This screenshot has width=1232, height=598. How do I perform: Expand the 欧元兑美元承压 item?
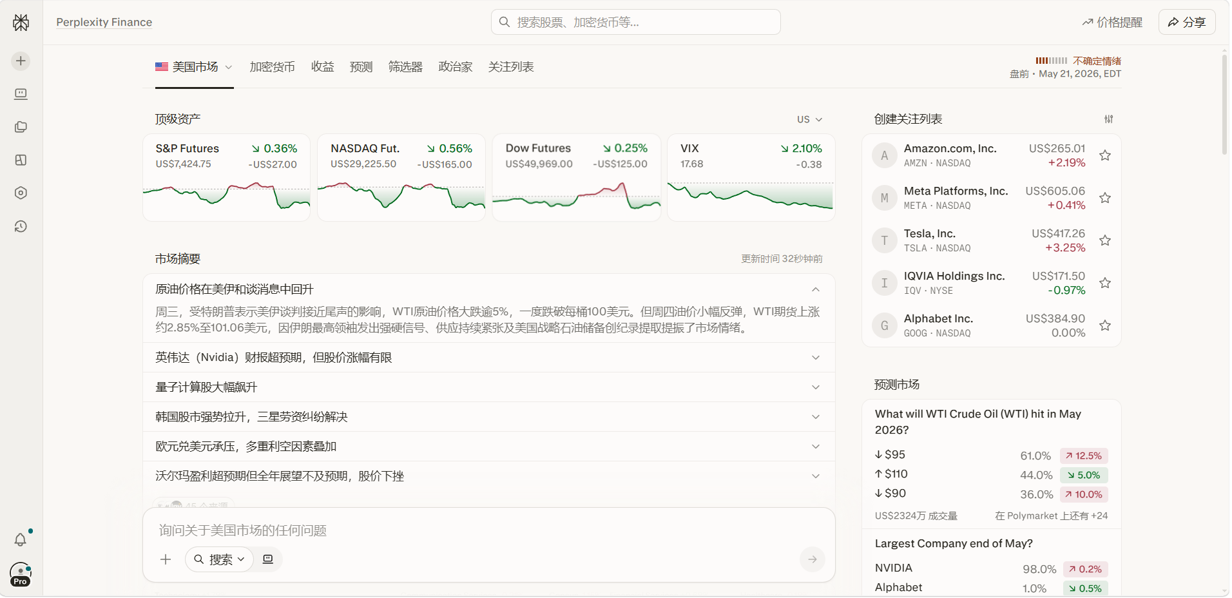(x=488, y=447)
